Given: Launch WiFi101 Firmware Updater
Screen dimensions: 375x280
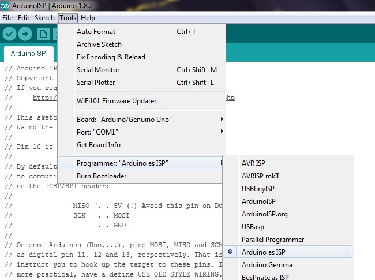Looking at the screenshot, I should (x=141, y=101).
